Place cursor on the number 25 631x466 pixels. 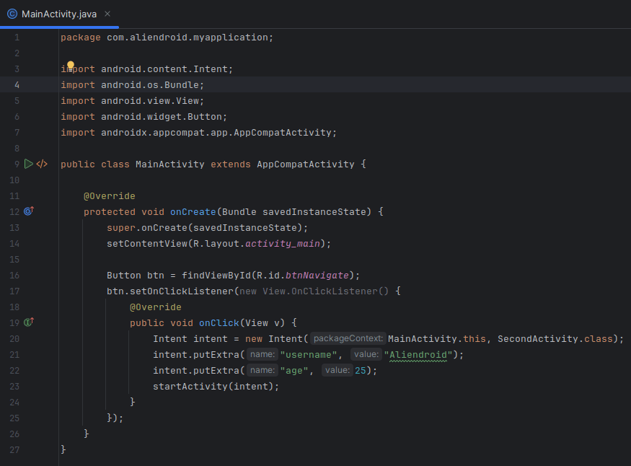[360, 371]
